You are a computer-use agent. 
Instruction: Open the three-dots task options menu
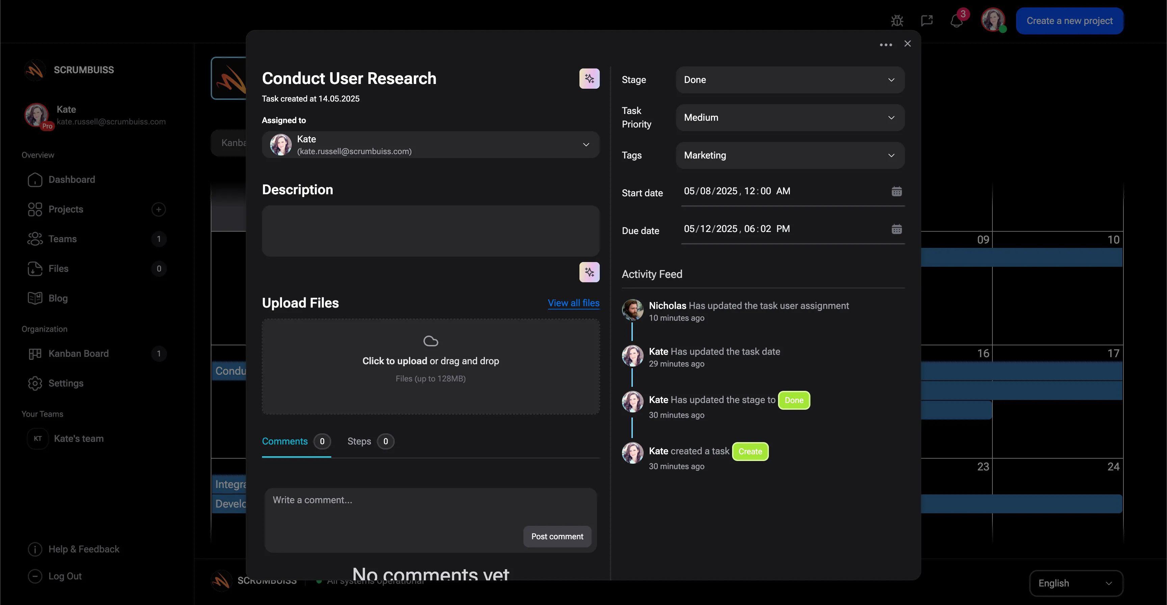pos(886,44)
